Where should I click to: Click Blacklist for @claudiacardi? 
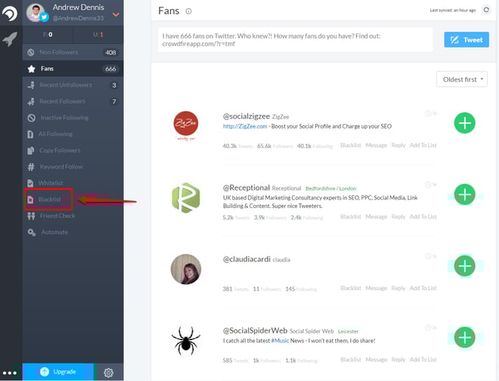tap(351, 288)
